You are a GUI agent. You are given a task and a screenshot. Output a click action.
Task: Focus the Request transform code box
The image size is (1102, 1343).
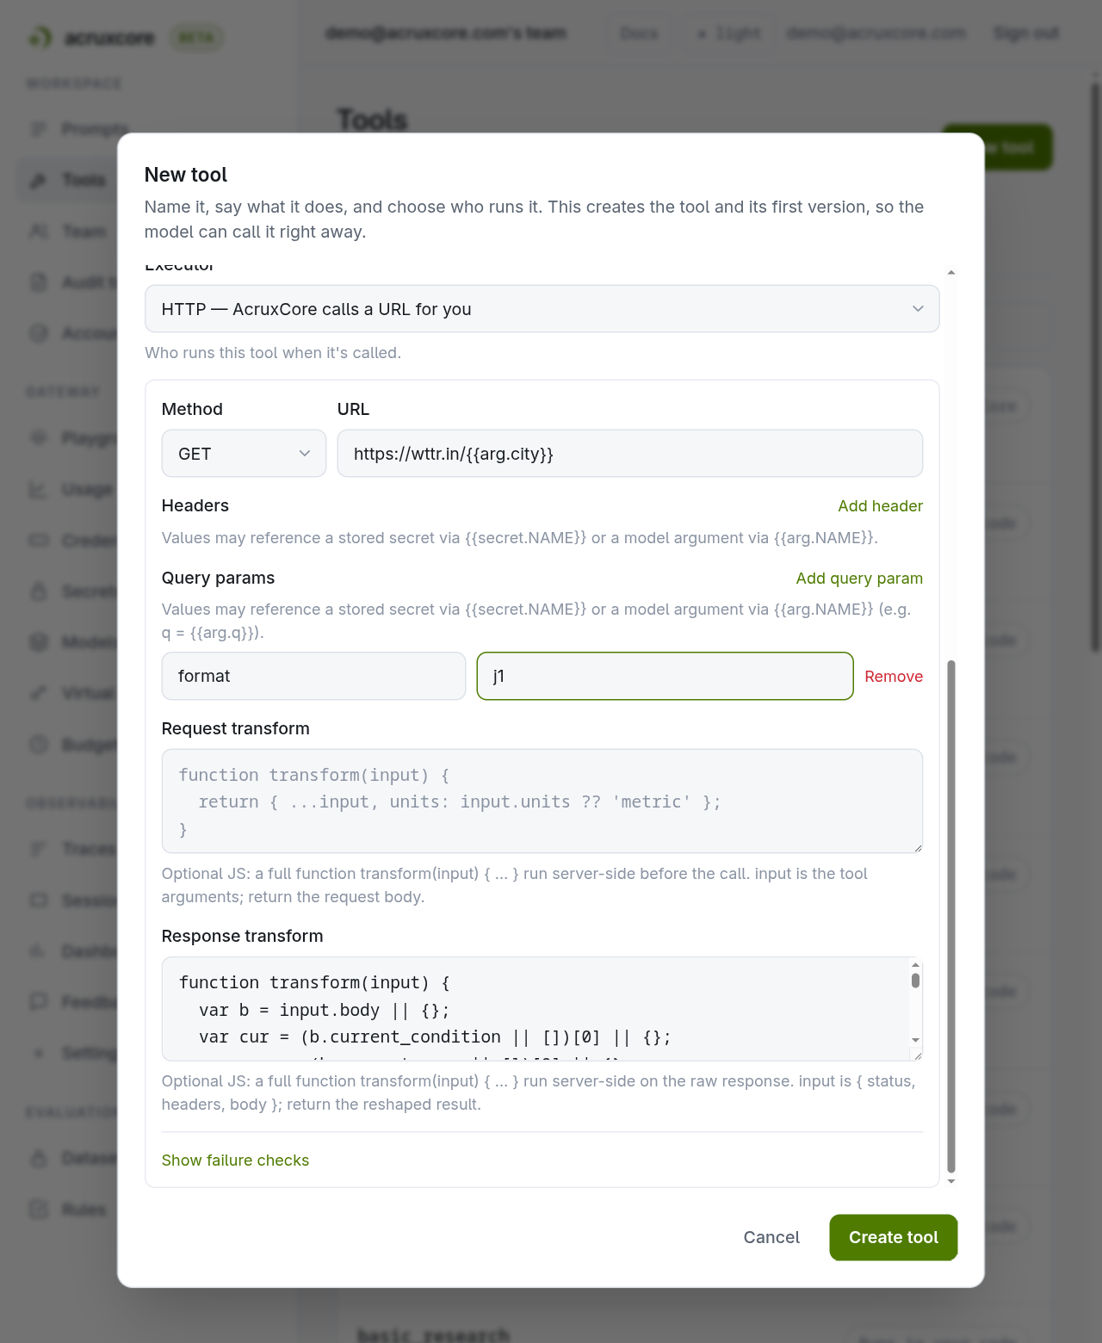pyautogui.click(x=542, y=801)
